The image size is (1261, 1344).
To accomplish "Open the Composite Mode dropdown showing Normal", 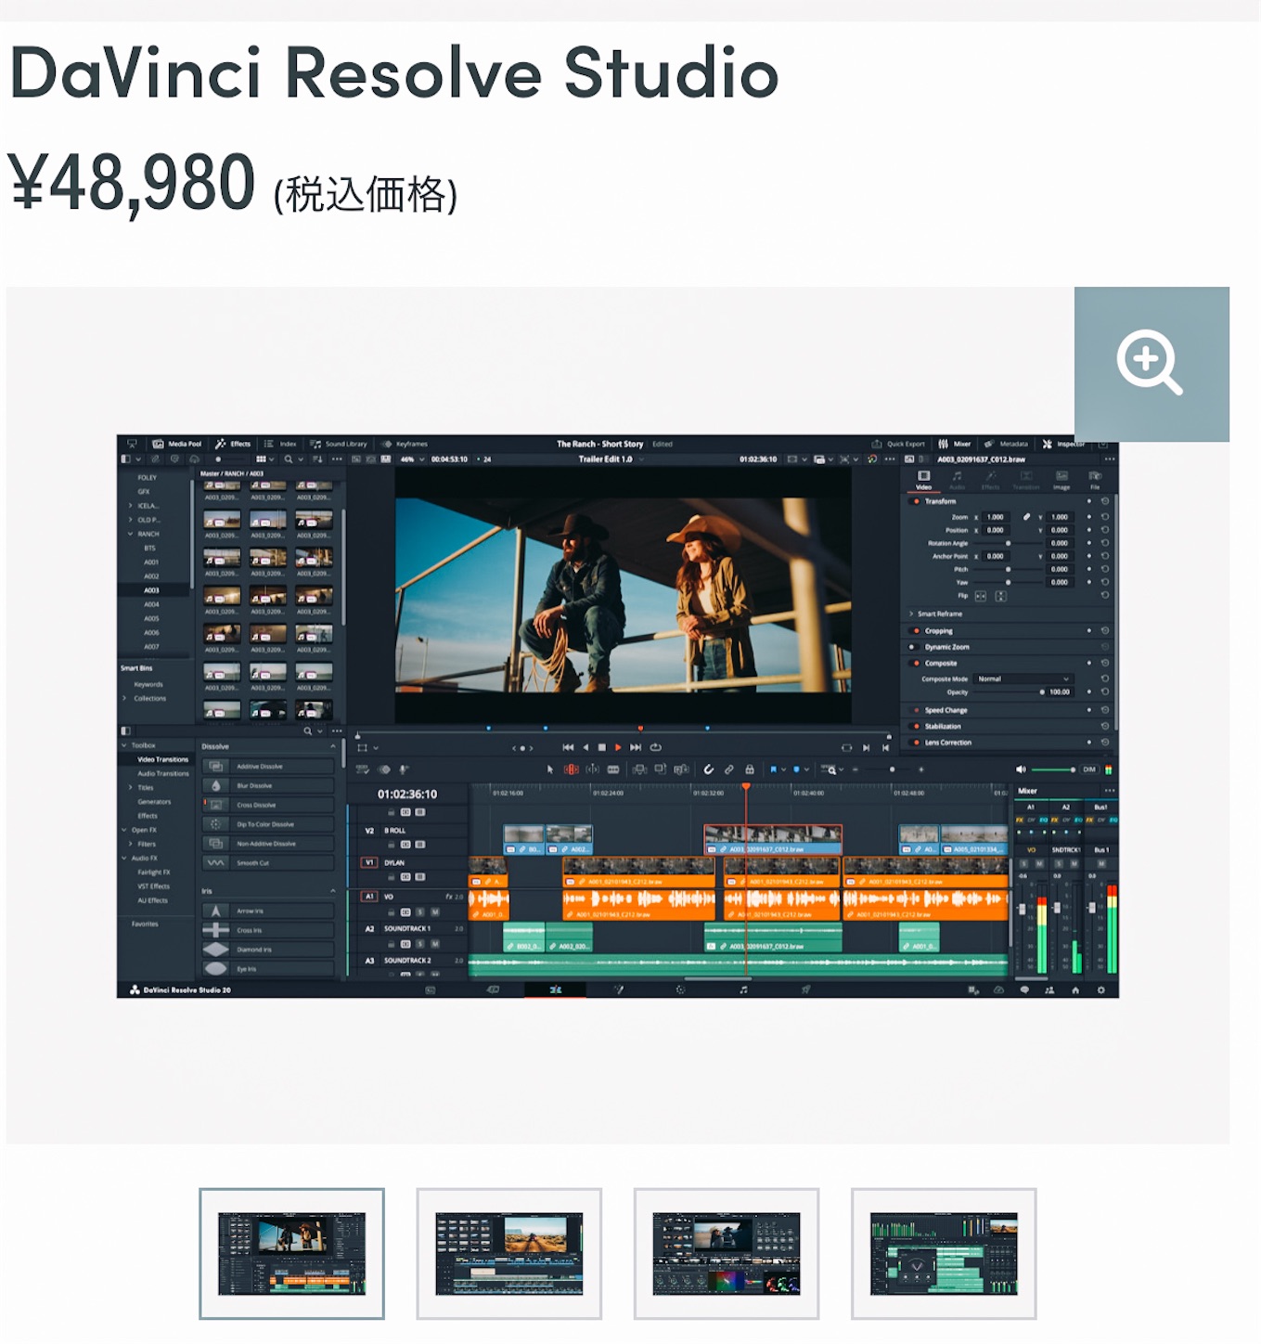I will click(x=1023, y=679).
